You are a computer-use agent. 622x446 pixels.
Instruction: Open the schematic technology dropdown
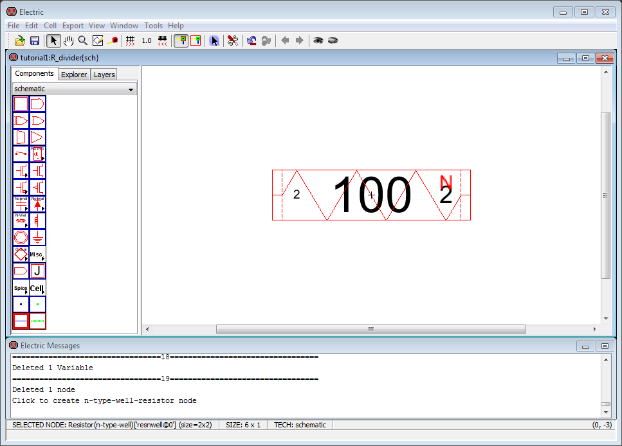(x=75, y=89)
